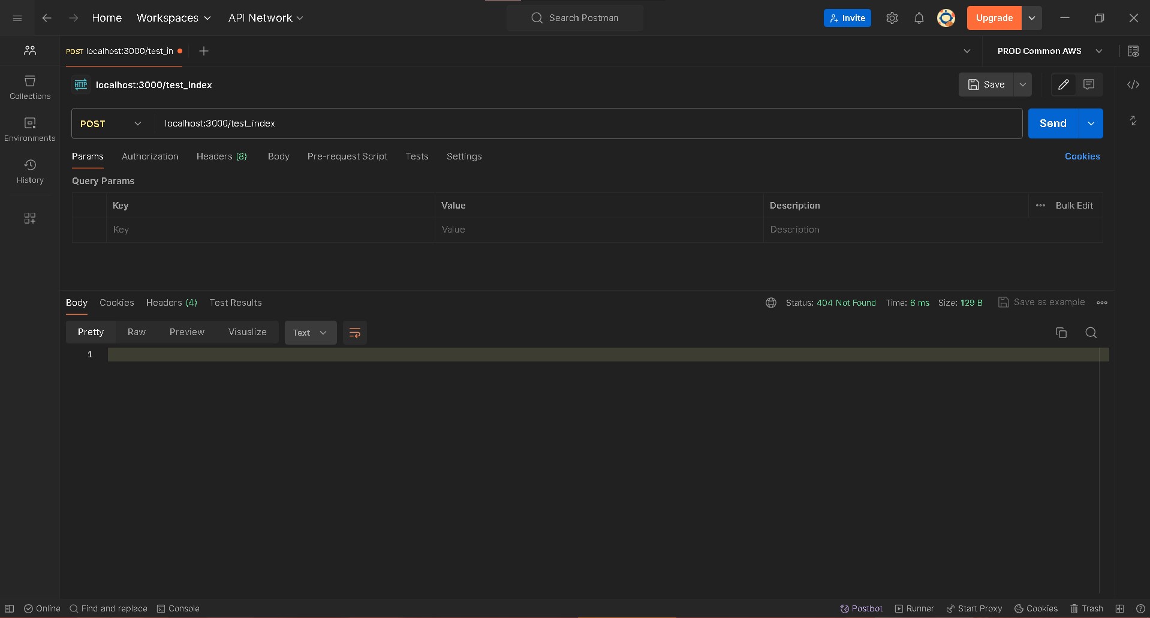Open History in the sidebar
This screenshot has width=1150, height=618.
point(30,171)
